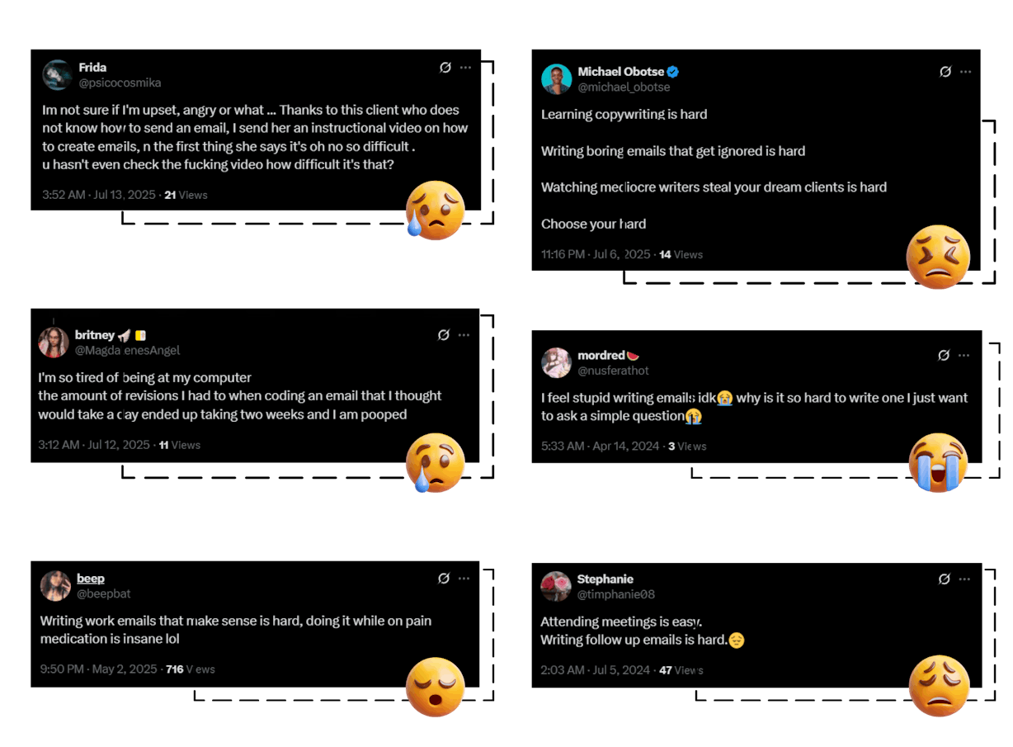Viewport: 1013px width, 747px height.
Task: Click the Grok icon on mordred's tweet
Action: (x=944, y=355)
